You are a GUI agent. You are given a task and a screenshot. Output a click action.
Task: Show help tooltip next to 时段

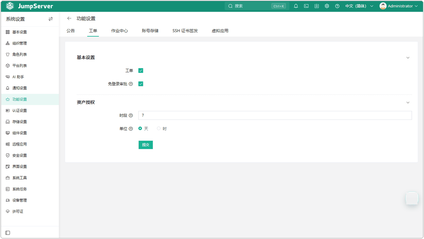(x=131, y=116)
